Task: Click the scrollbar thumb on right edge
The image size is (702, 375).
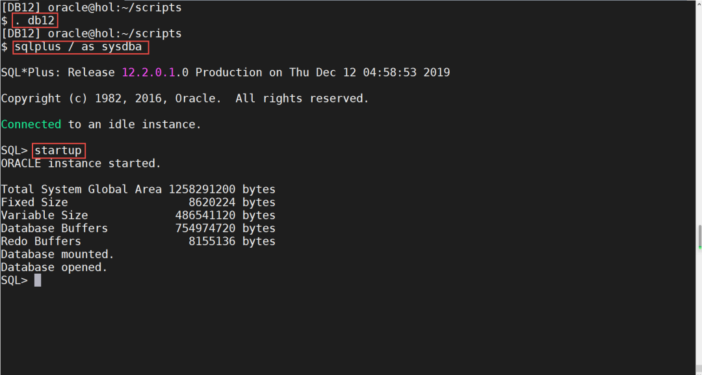Action: tap(699, 237)
